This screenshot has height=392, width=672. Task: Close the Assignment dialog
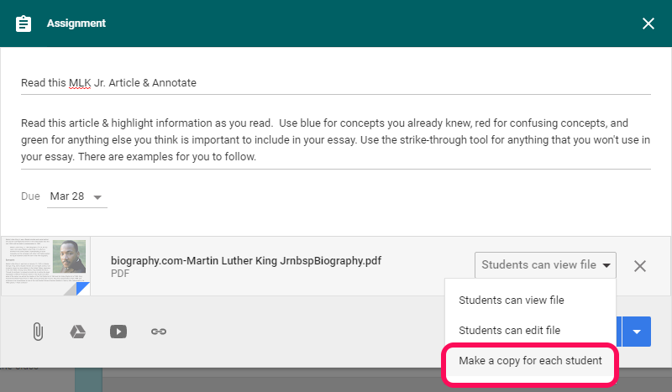click(648, 24)
